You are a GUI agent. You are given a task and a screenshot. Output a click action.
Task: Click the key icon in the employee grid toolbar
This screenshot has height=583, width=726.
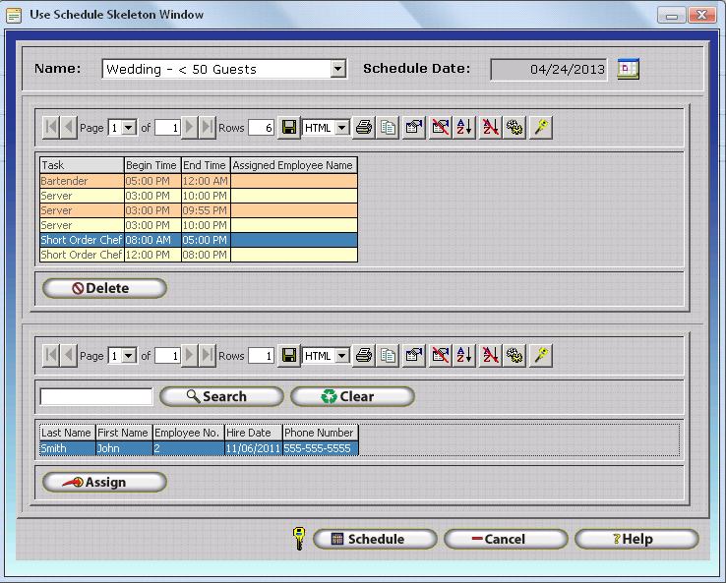(540, 356)
